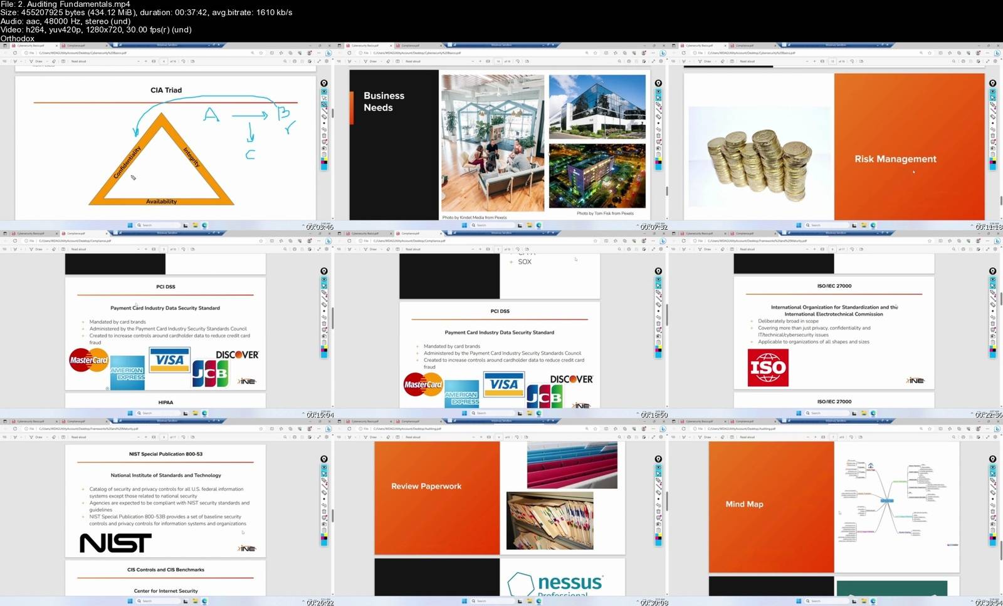The width and height of the screenshot is (1003, 606).
Task: Click Windows Start button in Review Paperwork frame
Action: [464, 601]
